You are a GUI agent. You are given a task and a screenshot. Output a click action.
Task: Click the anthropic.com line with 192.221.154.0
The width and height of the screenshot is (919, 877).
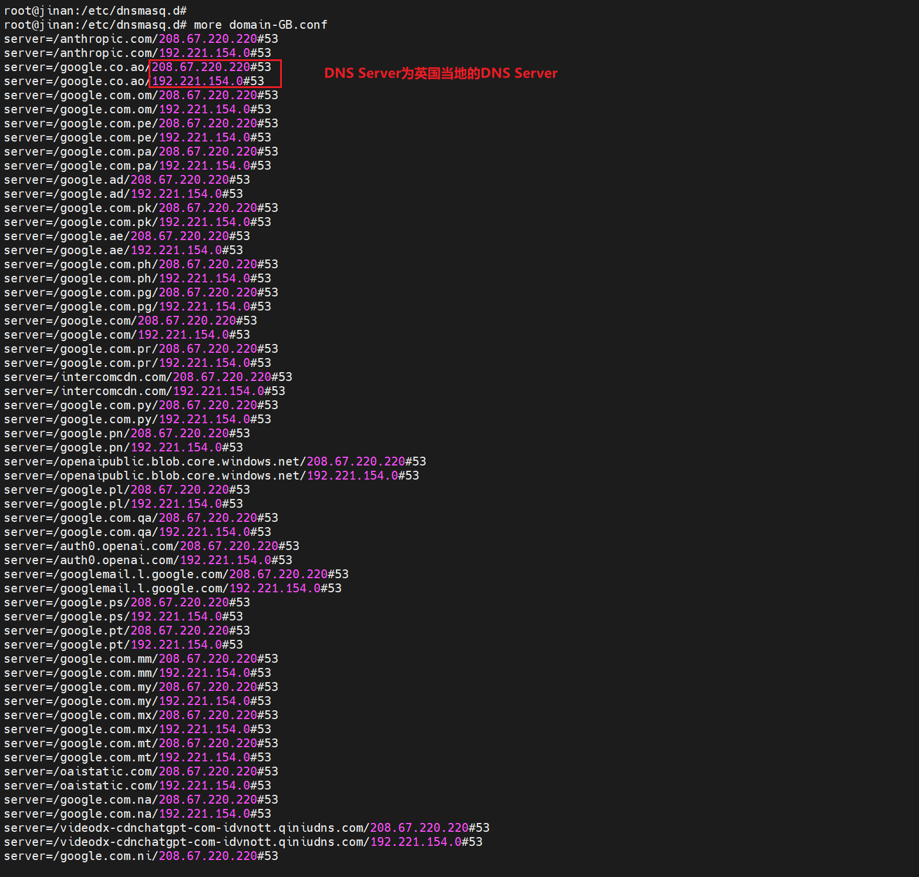137,53
